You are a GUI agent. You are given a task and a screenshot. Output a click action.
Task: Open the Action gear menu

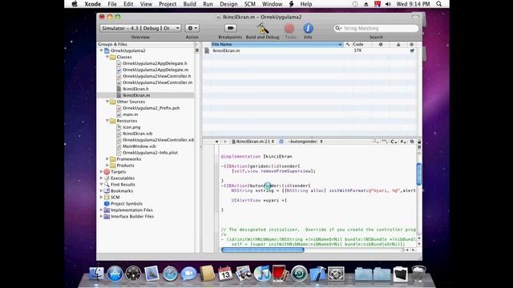192,29
